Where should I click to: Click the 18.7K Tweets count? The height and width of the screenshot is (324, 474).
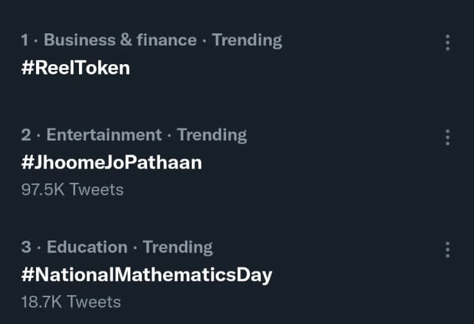[x=71, y=302]
